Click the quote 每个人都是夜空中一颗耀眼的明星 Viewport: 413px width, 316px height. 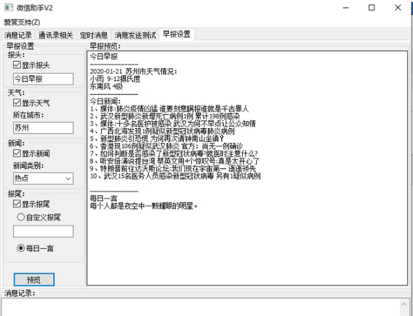point(144,206)
